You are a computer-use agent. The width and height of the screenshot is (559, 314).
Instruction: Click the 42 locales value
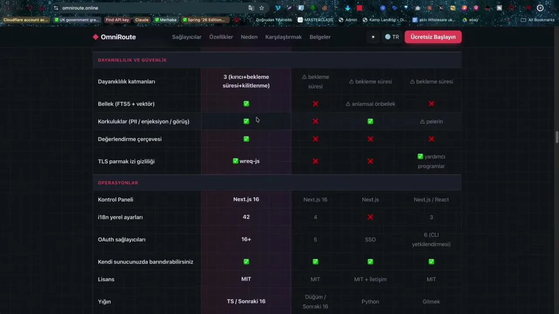[246, 217]
